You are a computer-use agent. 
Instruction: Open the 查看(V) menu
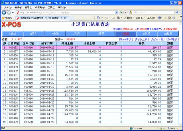point(28,7)
